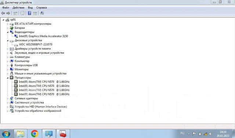Viewport: 235px width, 138px height.
Task: Click the Компьютер category icon
Action: point(11,61)
